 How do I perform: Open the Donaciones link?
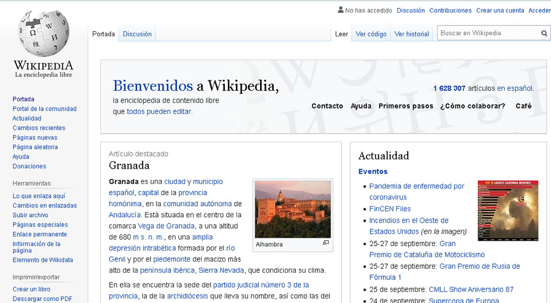pos(30,166)
